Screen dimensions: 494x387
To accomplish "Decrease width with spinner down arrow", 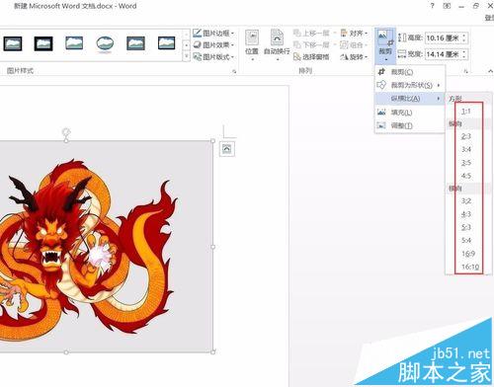I will tap(464, 57).
